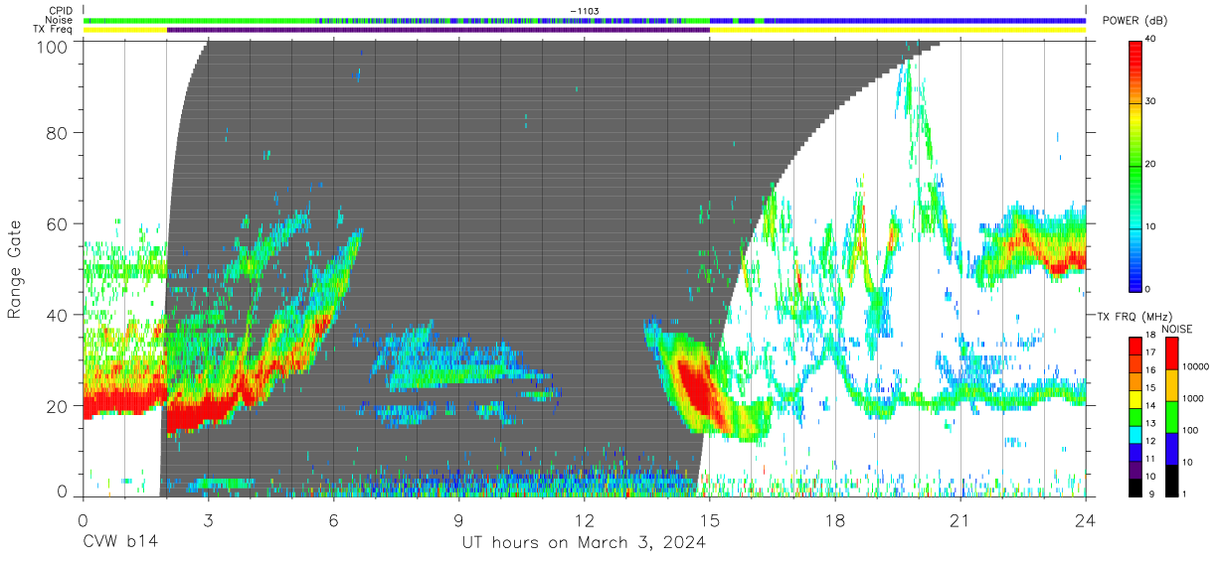
Task: Click the 40 tick on range gate axis
Action: coord(58,315)
